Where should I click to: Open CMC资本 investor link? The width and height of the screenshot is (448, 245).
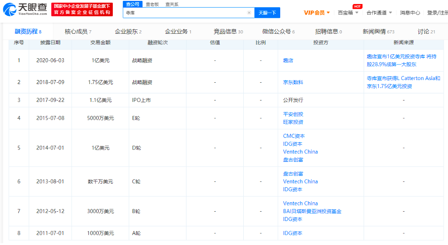point(294,136)
